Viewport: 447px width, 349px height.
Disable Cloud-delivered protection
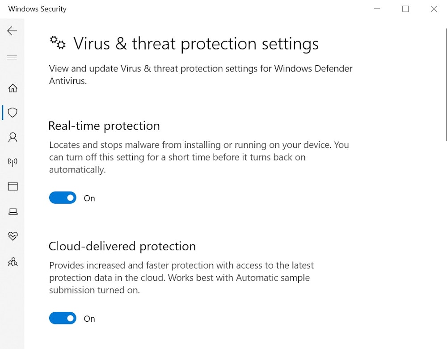tap(63, 318)
